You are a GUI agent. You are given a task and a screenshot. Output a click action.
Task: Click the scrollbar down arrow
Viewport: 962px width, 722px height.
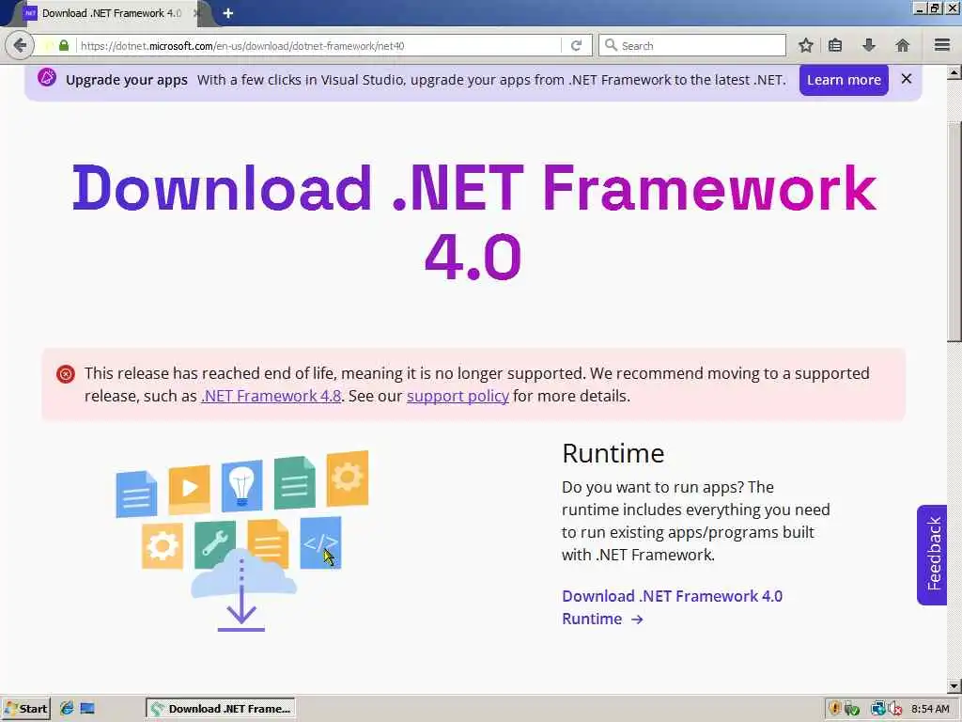[x=954, y=685]
